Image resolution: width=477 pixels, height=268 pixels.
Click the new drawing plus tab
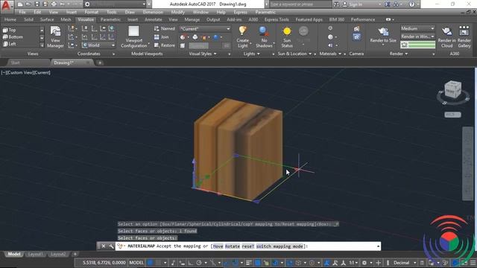coord(100,63)
